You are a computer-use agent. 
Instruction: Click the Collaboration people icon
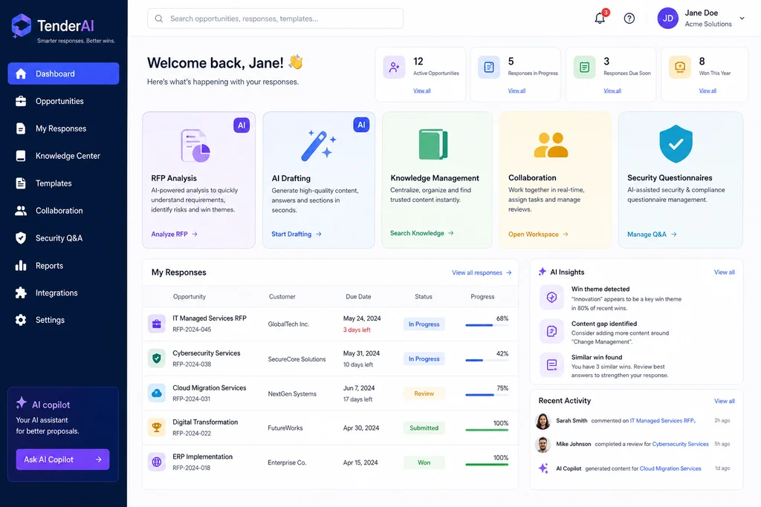coord(551,145)
